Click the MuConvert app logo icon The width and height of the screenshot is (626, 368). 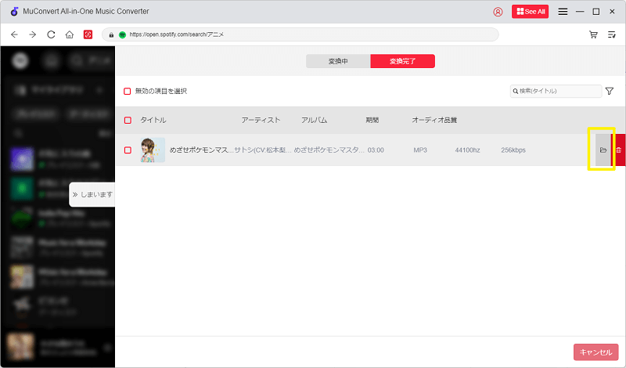click(x=14, y=12)
